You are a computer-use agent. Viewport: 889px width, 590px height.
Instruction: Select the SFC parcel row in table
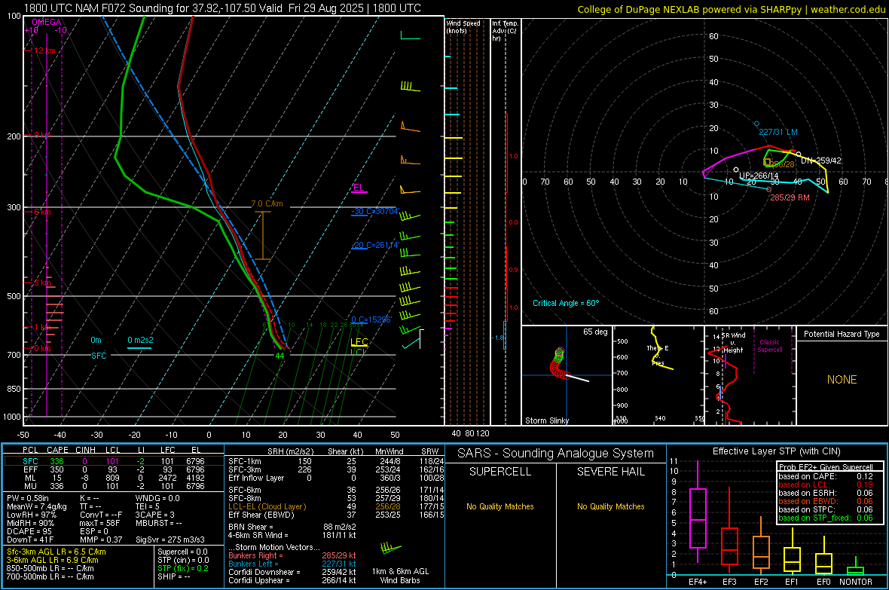(114, 461)
